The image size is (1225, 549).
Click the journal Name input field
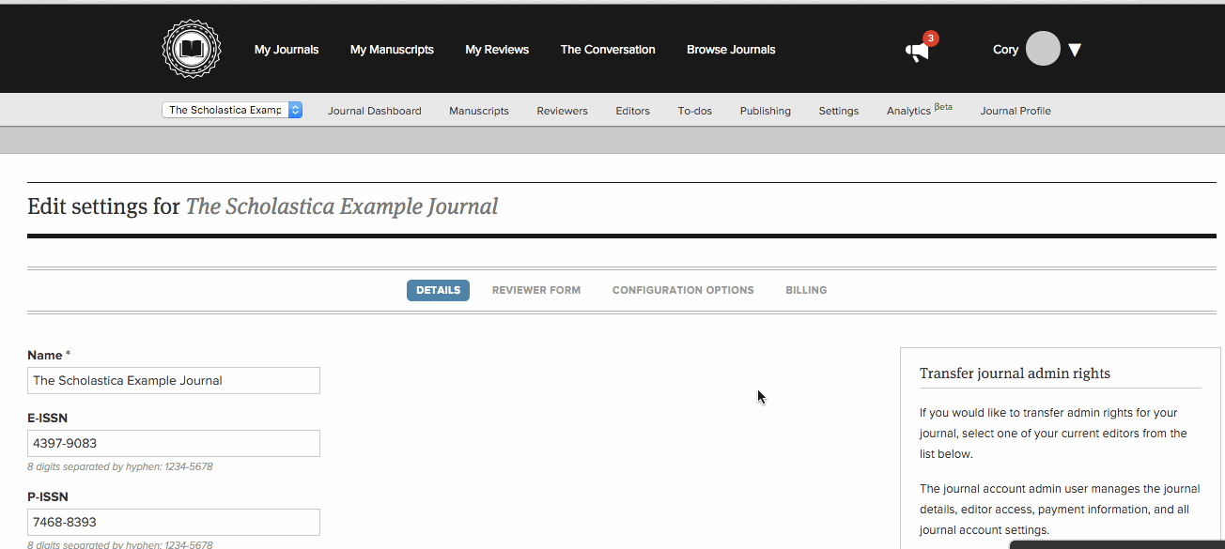click(x=174, y=380)
